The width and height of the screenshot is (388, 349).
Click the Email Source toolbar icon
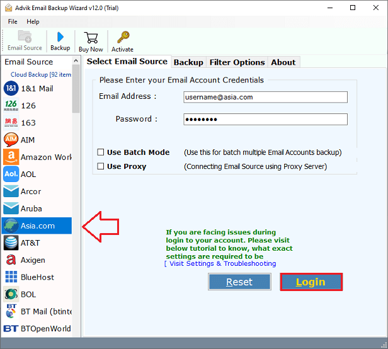pyautogui.click(x=25, y=37)
